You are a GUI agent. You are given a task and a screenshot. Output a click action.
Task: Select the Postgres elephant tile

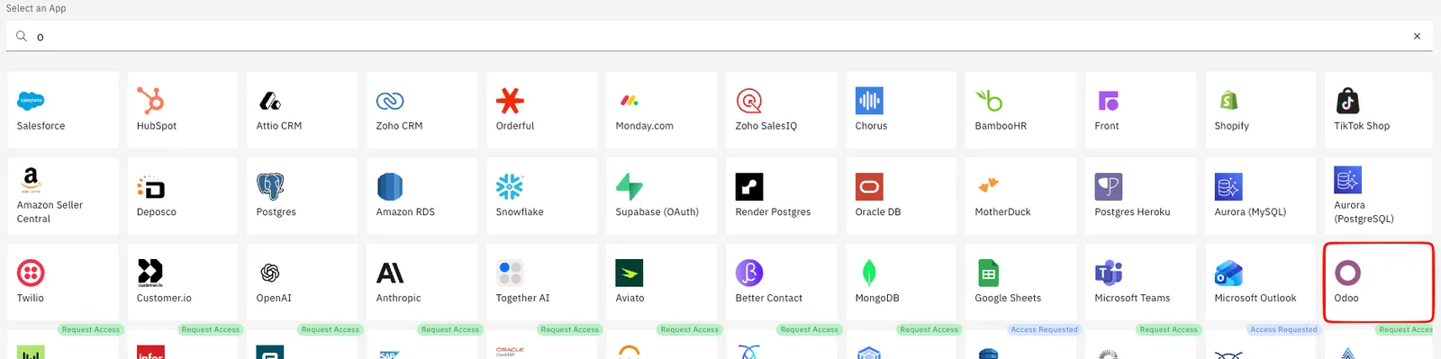(303, 196)
